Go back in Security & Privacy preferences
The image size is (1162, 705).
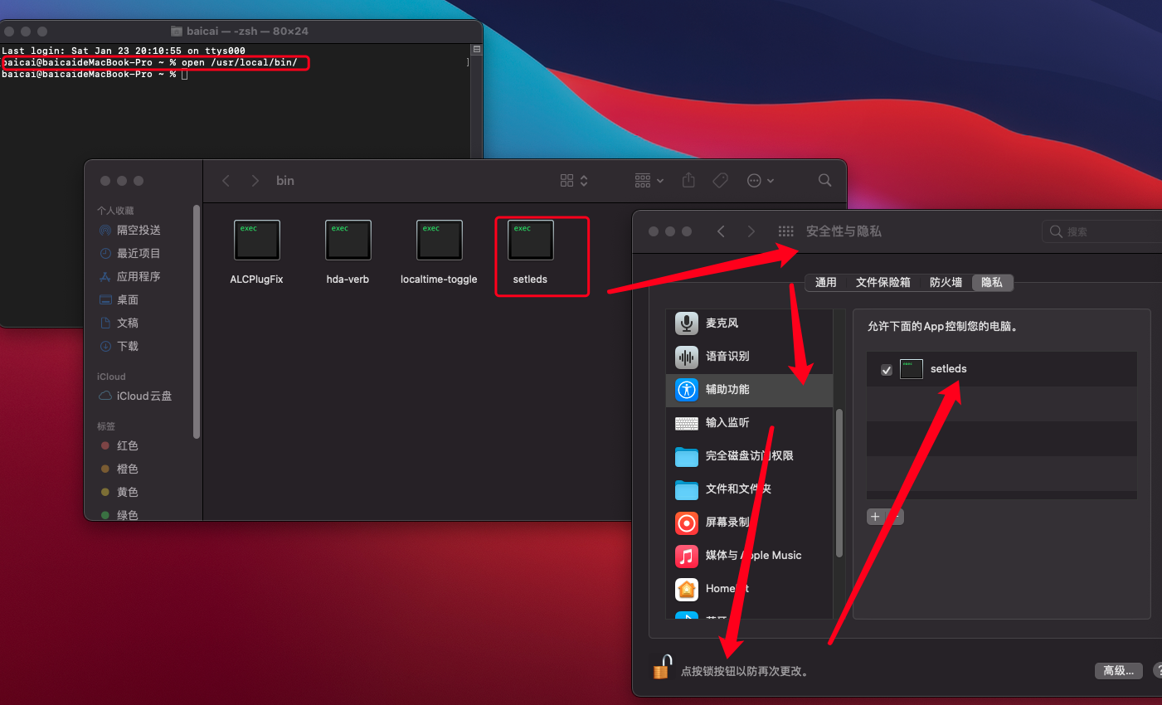coord(721,231)
